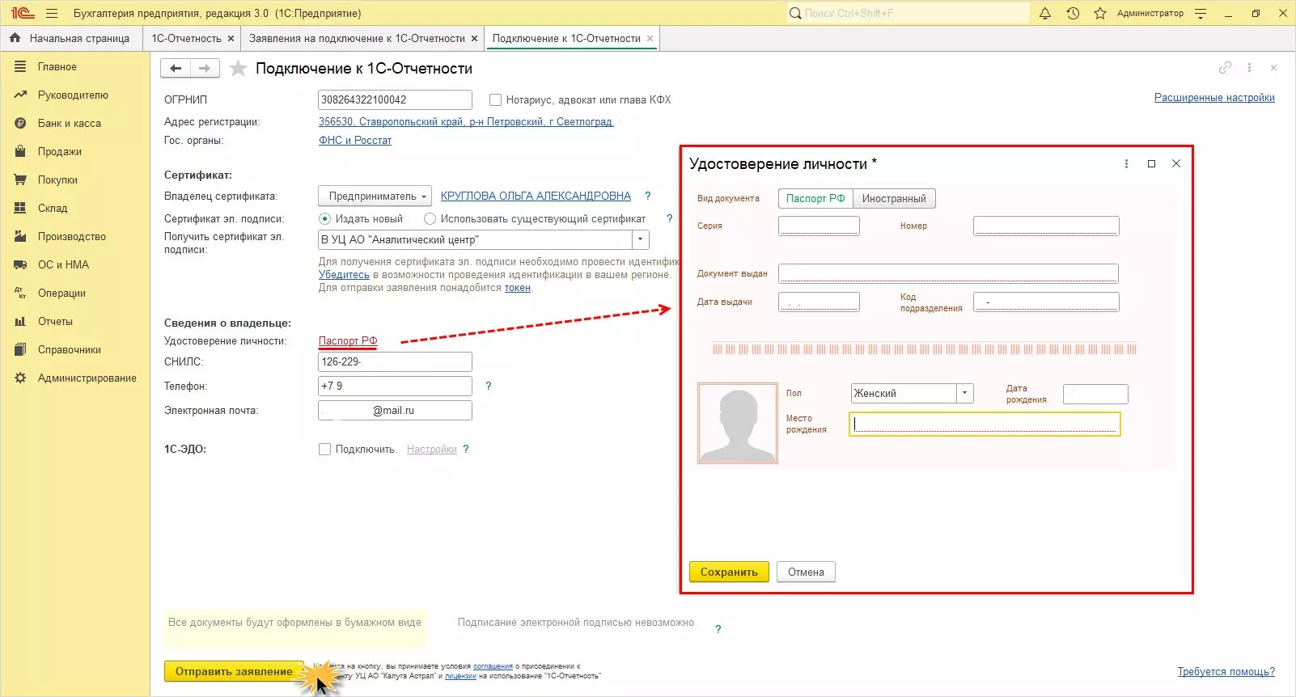Go back with the left arrow button

176,69
